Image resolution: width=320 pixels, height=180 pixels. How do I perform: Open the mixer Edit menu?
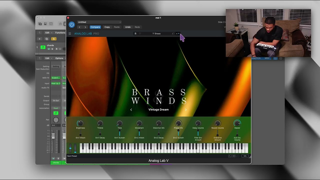(x=48, y=58)
